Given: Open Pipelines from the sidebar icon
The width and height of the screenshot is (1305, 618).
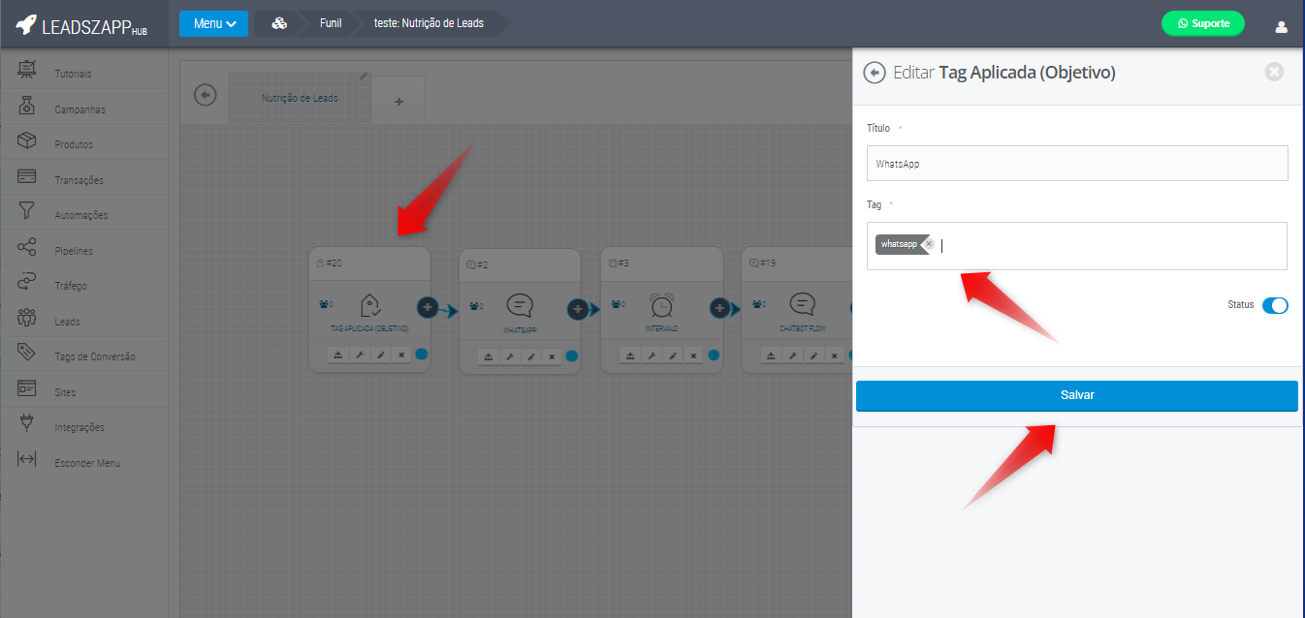Looking at the screenshot, I should [x=27, y=247].
